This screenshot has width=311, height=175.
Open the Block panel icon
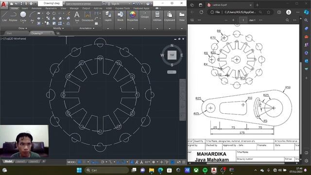click(120, 16)
